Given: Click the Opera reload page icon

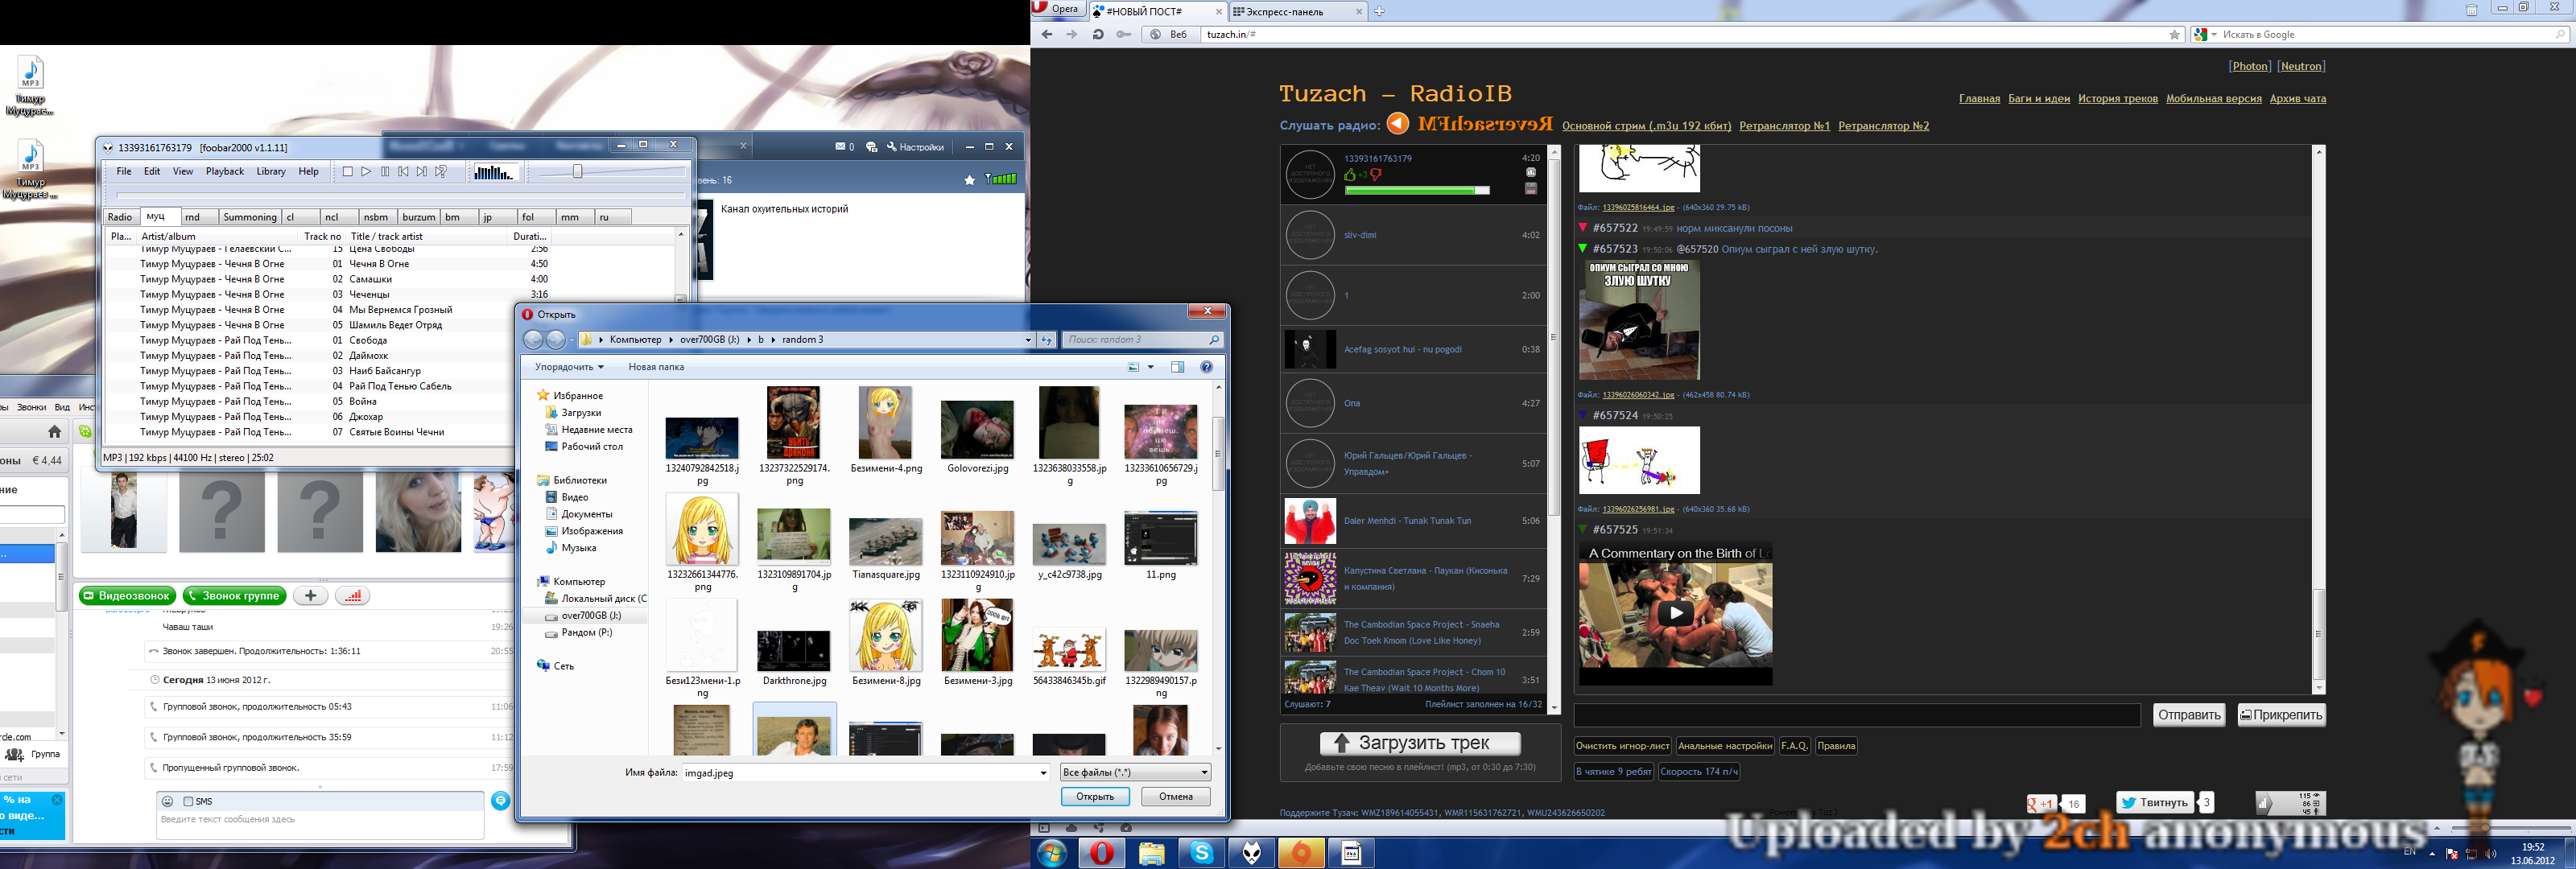Looking at the screenshot, I should pos(1098,34).
